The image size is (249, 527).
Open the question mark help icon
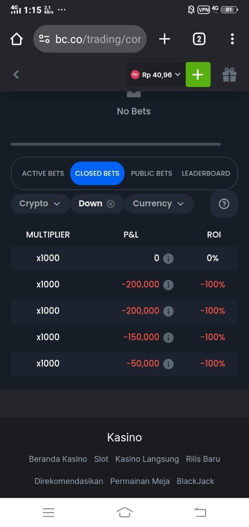pos(224,204)
